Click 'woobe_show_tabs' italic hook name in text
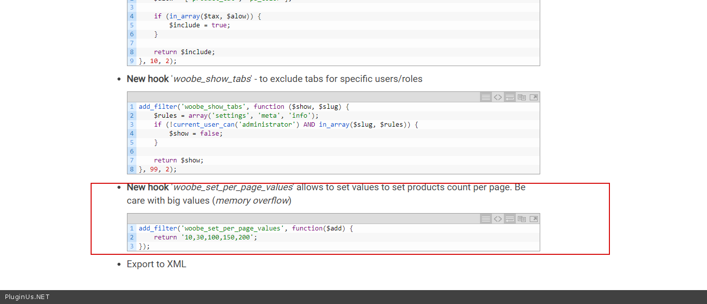The image size is (707, 304). tap(212, 79)
